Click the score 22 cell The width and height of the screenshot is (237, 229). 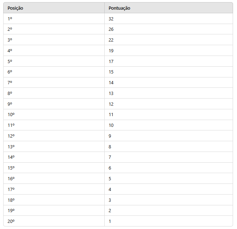(x=111, y=40)
